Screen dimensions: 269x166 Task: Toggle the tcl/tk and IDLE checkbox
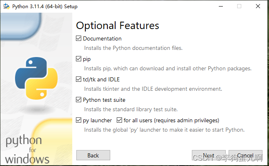point(78,79)
